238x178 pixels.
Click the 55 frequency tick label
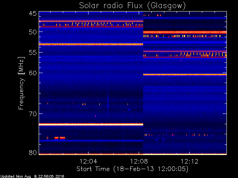tap(33, 53)
